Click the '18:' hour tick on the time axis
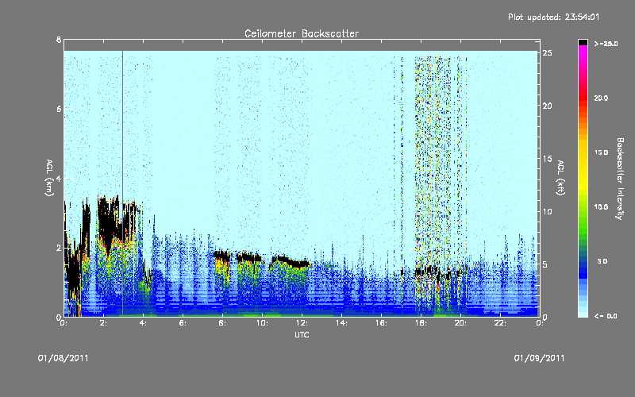Viewport: 635px width, 397px height. (x=421, y=323)
